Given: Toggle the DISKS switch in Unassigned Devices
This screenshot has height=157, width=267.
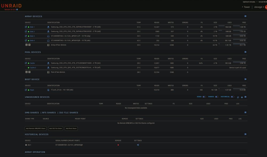Looking at the screenshot, I should click(x=204, y=97).
